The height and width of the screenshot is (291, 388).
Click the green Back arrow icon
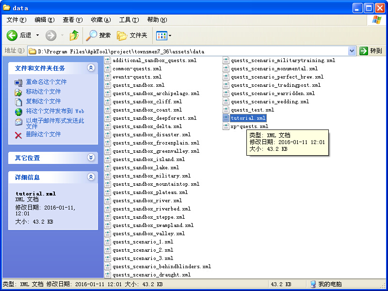pos(12,35)
